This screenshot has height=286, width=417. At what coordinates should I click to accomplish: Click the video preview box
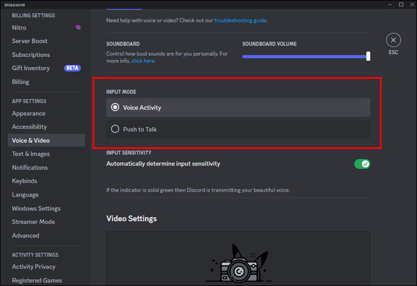[238, 259]
